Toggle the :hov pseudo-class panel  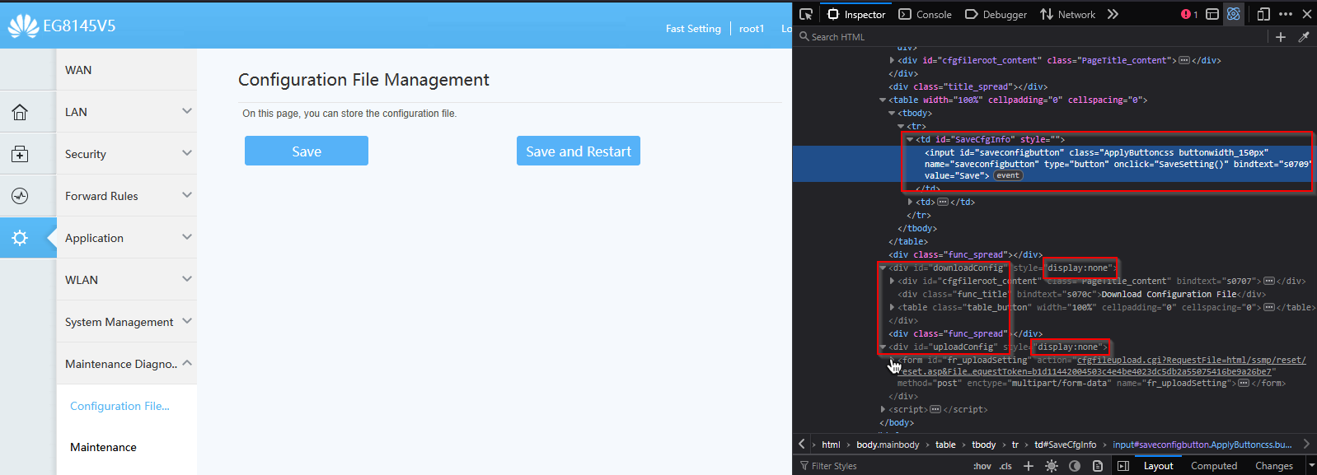pos(982,466)
